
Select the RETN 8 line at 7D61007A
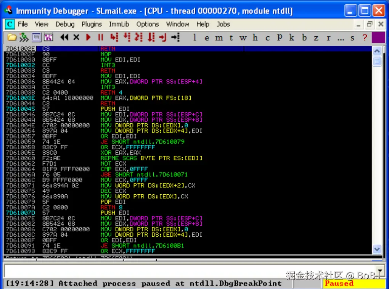[188, 207]
